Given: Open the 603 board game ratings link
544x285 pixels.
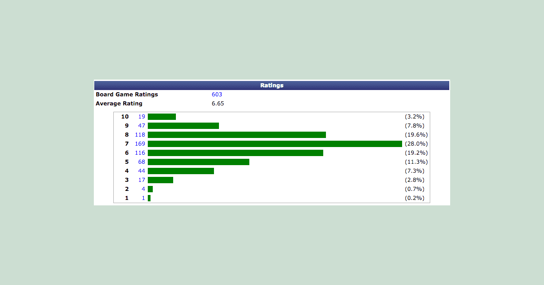Looking at the screenshot, I should click(x=217, y=95).
